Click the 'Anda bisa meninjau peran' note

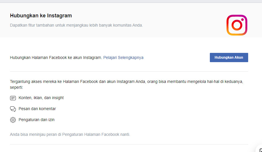[x=70, y=135]
